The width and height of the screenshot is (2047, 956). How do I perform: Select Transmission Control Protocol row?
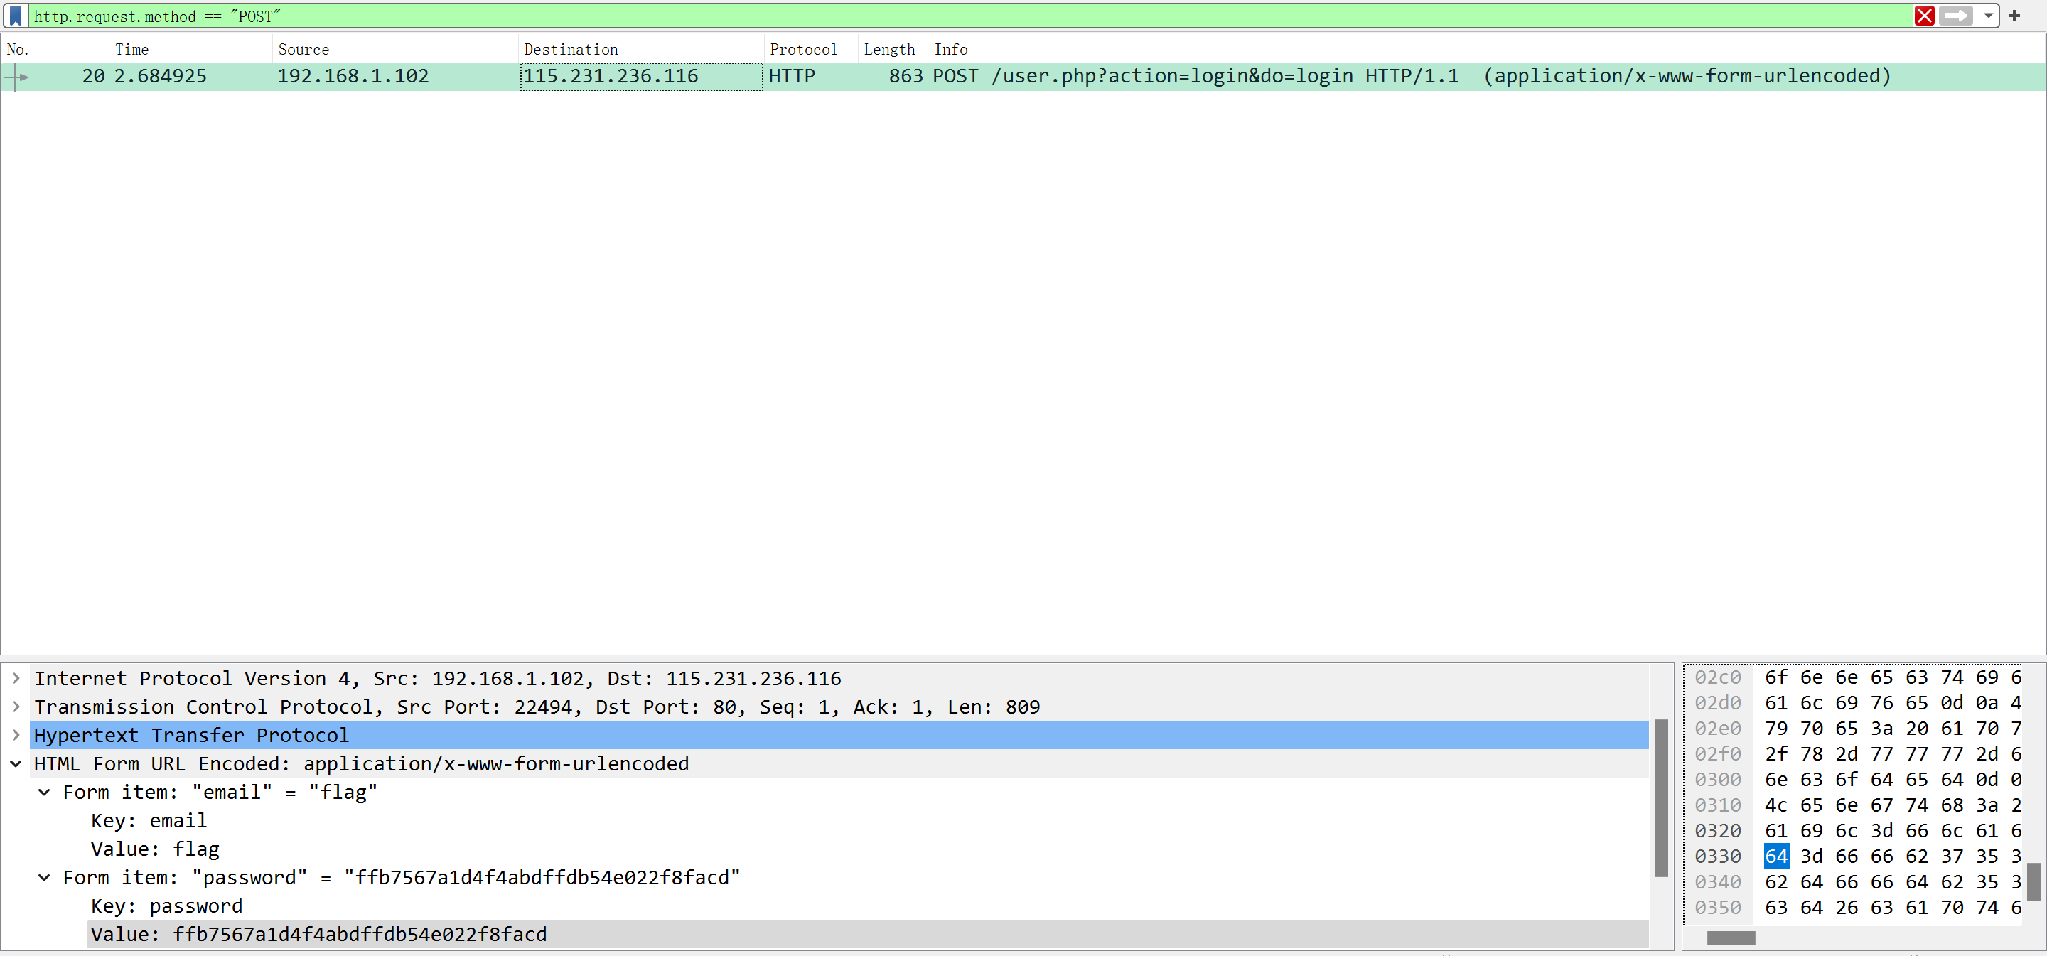coord(839,707)
